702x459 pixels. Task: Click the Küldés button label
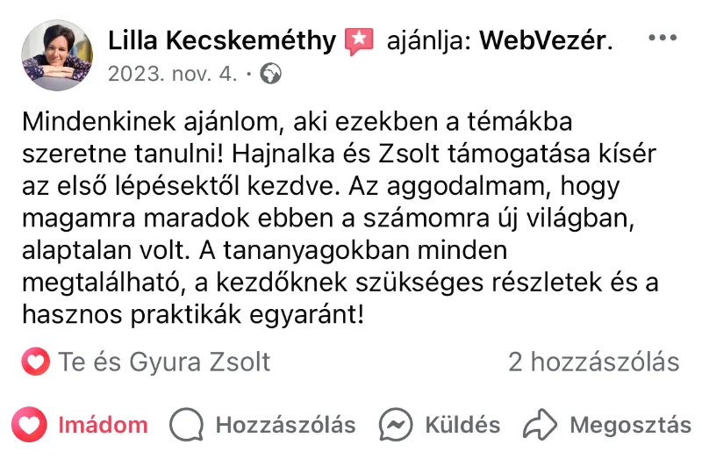[462, 426]
